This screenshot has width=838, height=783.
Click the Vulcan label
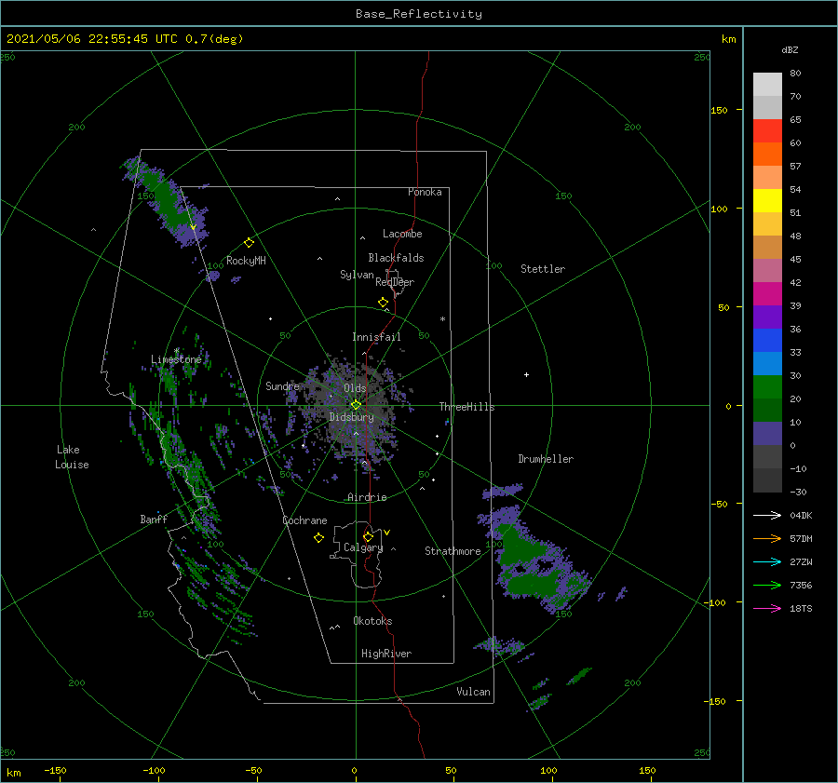pos(474,692)
